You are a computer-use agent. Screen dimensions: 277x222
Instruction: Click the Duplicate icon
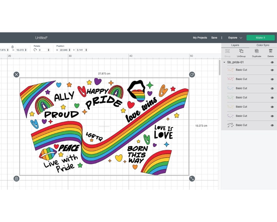pyautogui.click(x=256, y=51)
